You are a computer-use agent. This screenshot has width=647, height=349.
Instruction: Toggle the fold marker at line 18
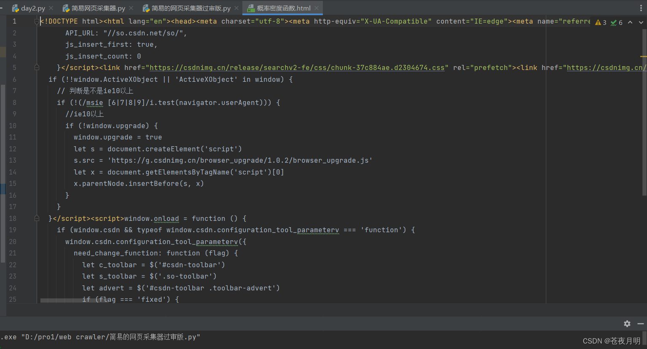point(37,218)
